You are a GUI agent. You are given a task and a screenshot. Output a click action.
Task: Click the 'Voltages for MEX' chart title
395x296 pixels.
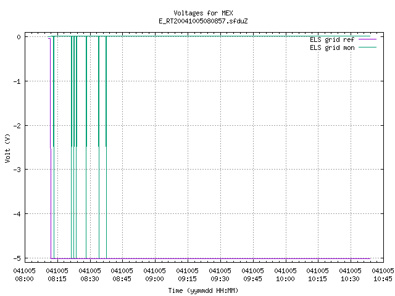(203, 13)
